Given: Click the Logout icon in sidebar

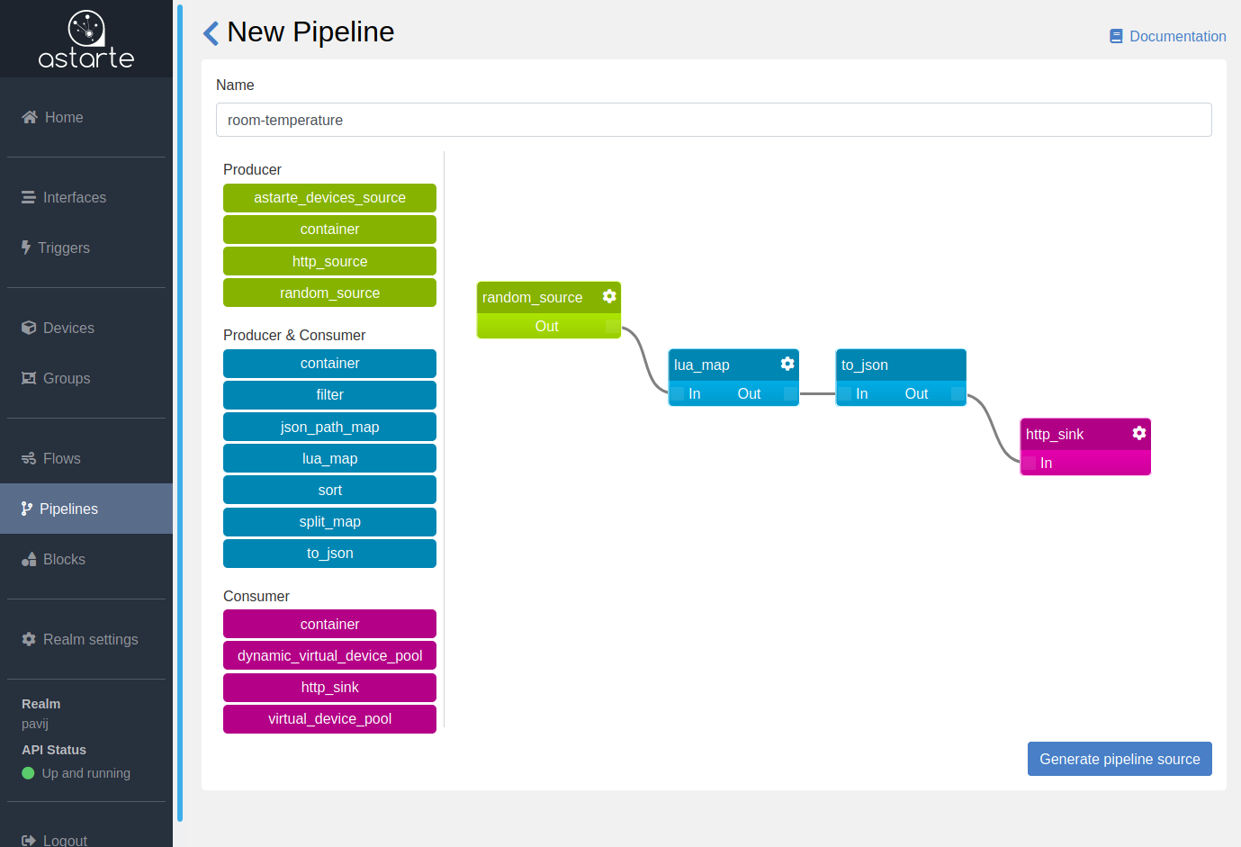Looking at the screenshot, I should (x=29, y=840).
